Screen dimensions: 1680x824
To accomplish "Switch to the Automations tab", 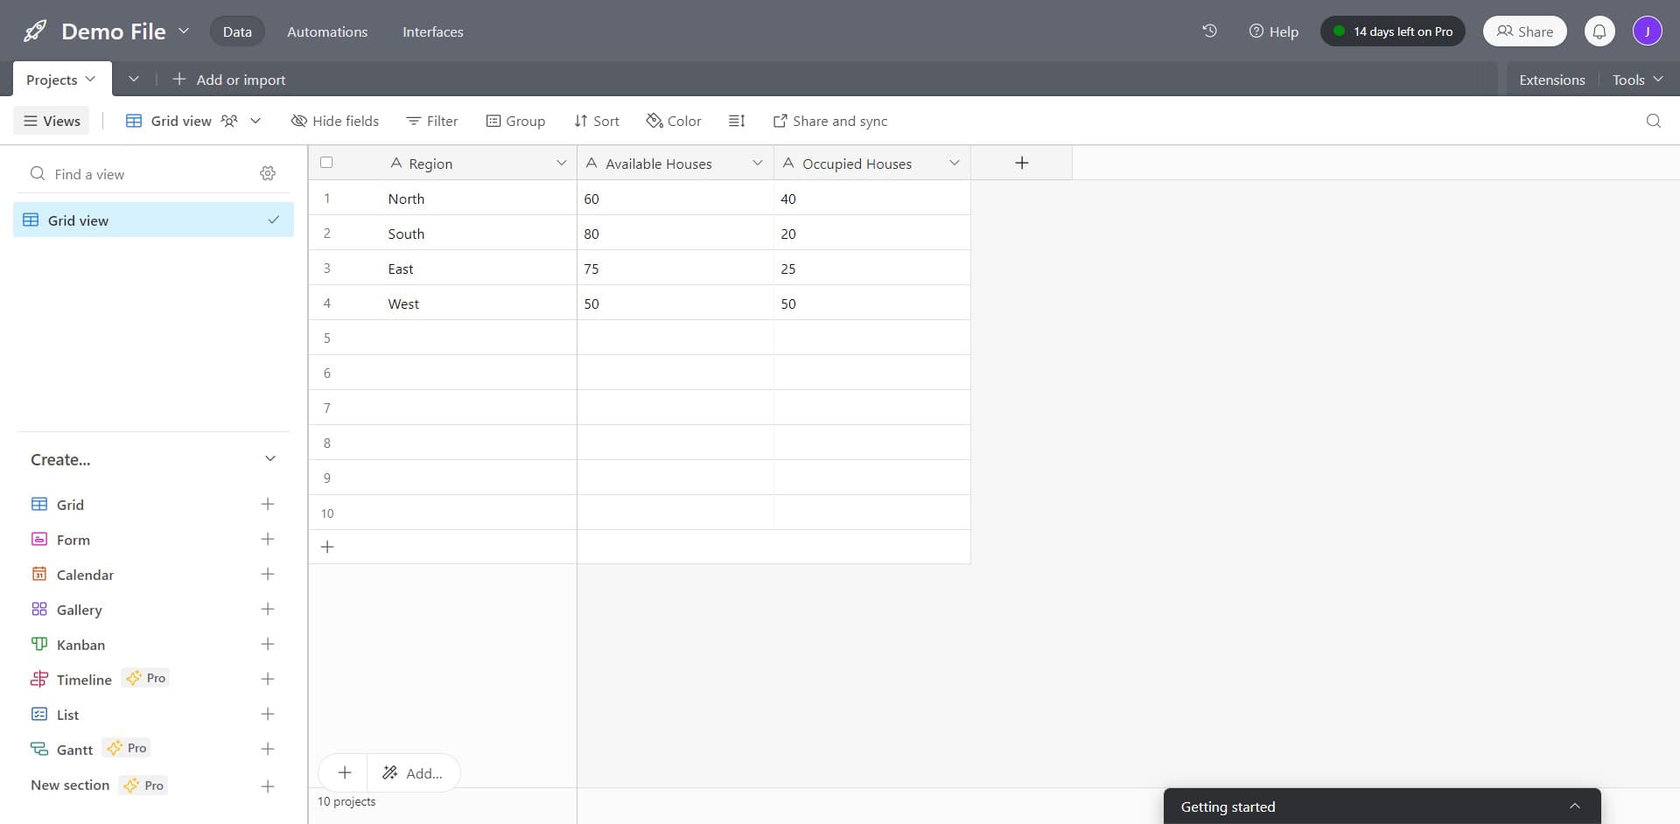I will click(x=326, y=31).
